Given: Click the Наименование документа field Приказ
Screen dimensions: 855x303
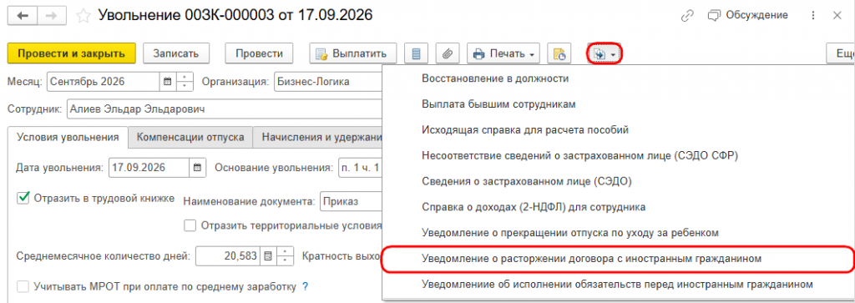Looking at the screenshot, I should (x=352, y=201).
